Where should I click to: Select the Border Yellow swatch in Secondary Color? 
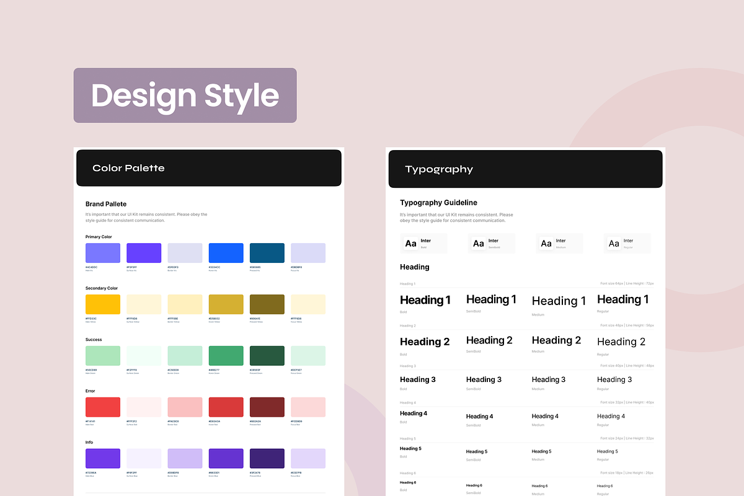tap(185, 304)
